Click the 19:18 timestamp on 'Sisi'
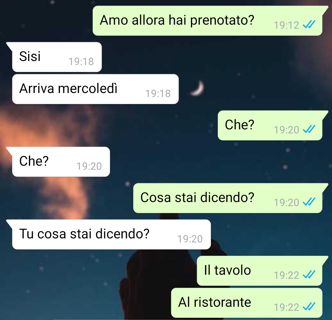The height and width of the screenshot is (320, 332). point(81,62)
